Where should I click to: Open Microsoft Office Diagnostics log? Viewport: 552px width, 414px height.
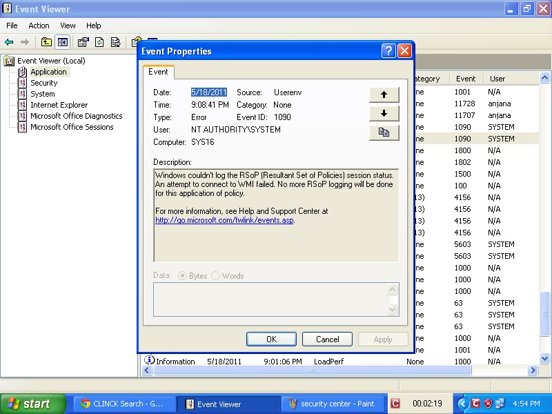76,116
